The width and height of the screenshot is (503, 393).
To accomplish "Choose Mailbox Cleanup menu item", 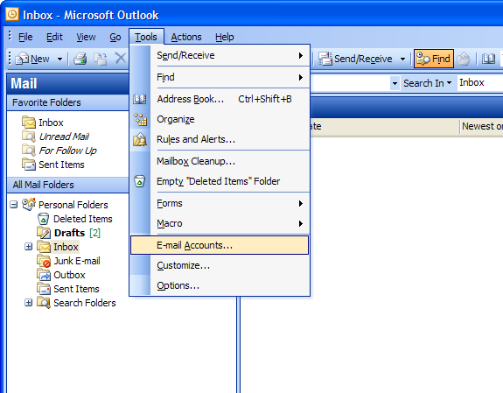I will pyautogui.click(x=220, y=161).
